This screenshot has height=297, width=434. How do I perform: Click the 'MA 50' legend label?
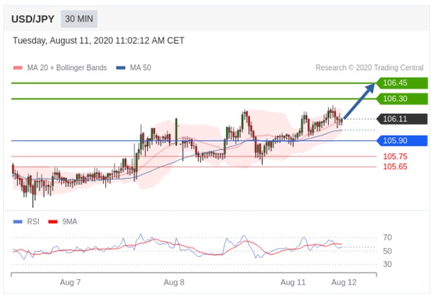coord(141,68)
